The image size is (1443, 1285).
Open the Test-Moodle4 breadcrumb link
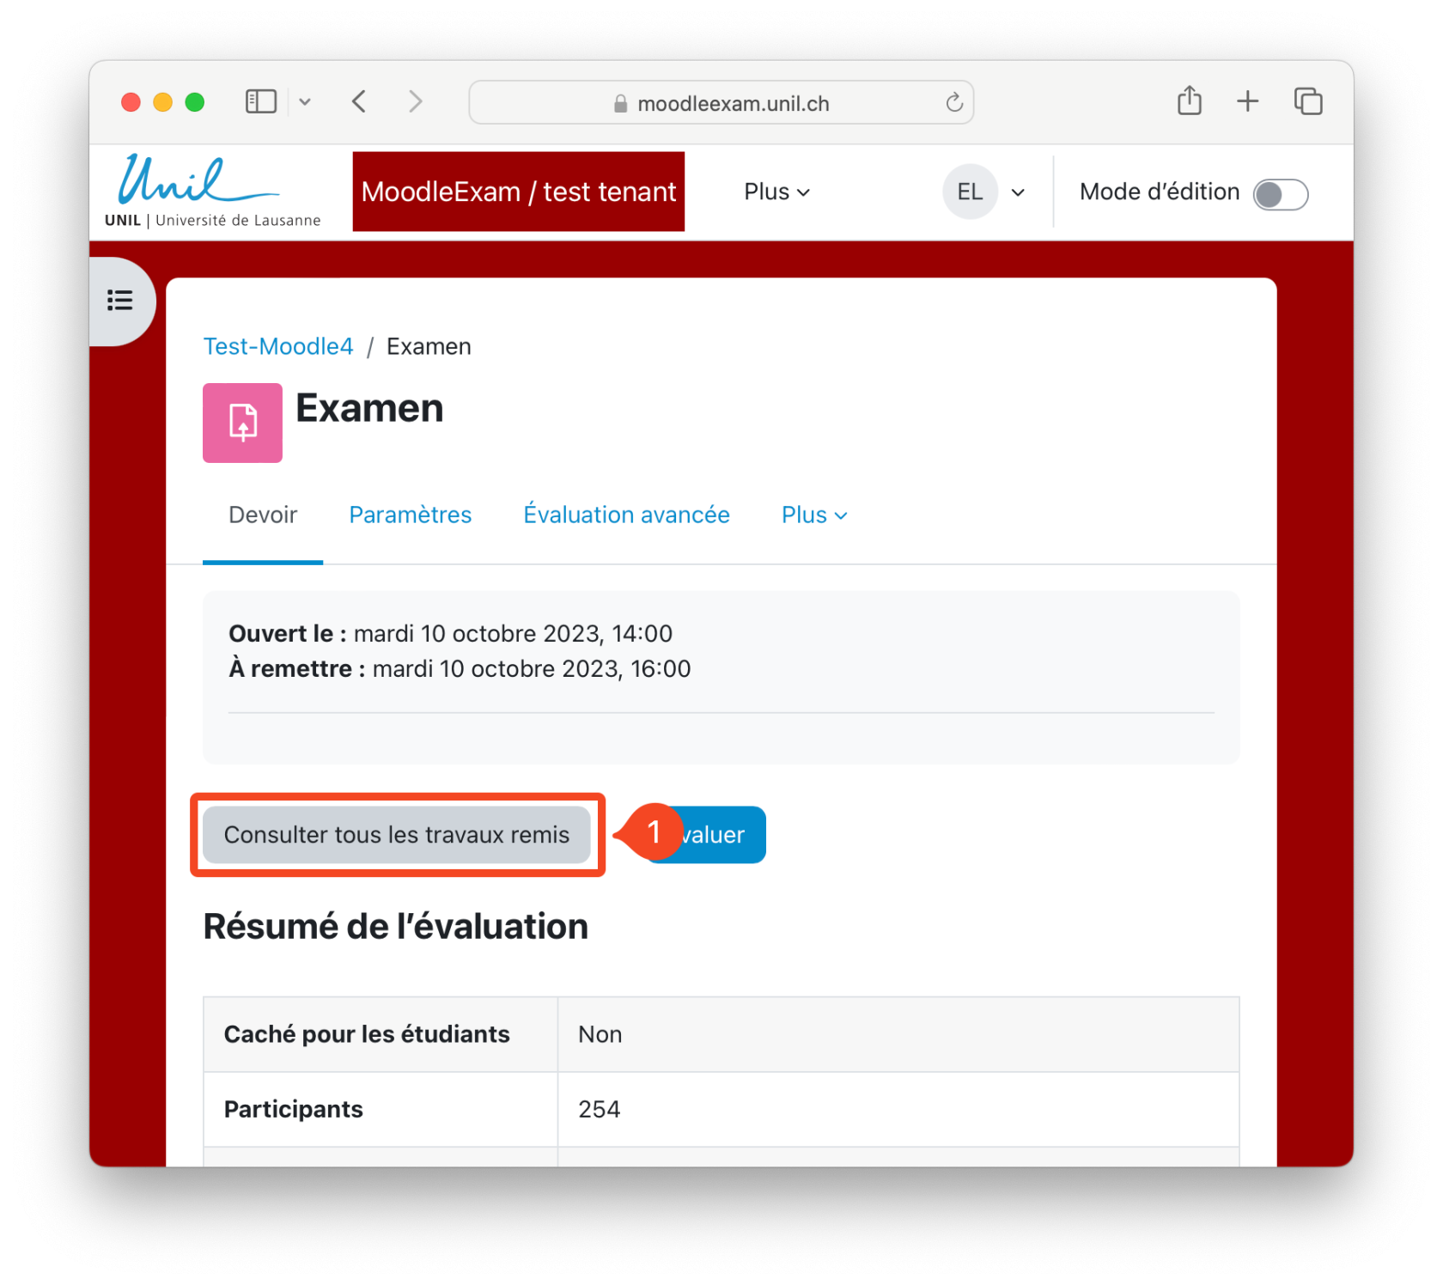click(278, 346)
